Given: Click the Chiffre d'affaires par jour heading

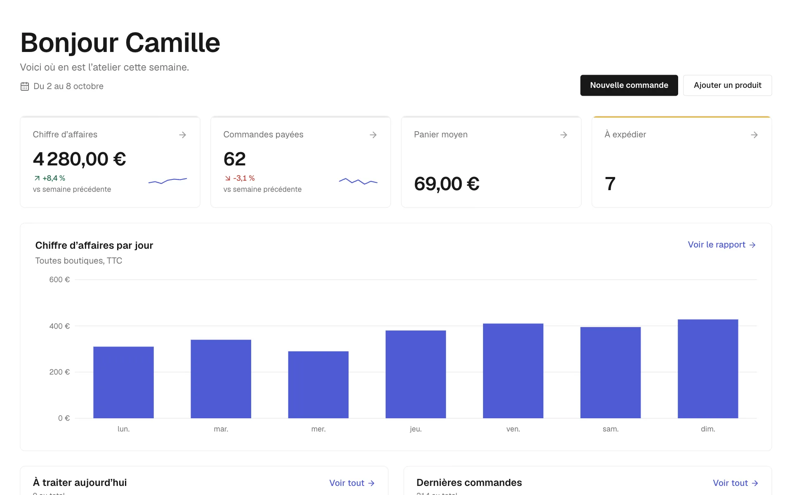Looking at the screenshot, I should point(94,245).
